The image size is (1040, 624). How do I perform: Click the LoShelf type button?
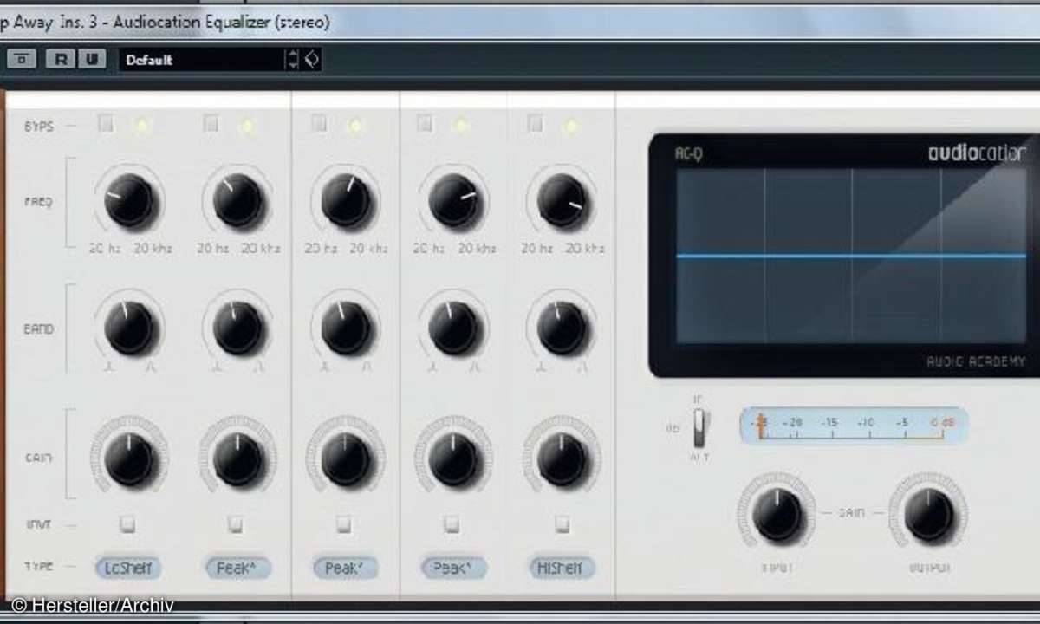pos(129,568)
